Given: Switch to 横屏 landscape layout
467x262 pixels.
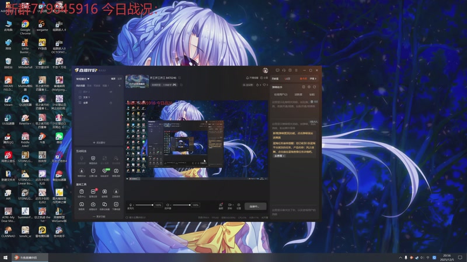Looking at the screenshot, I should click(x=113, y=79).
